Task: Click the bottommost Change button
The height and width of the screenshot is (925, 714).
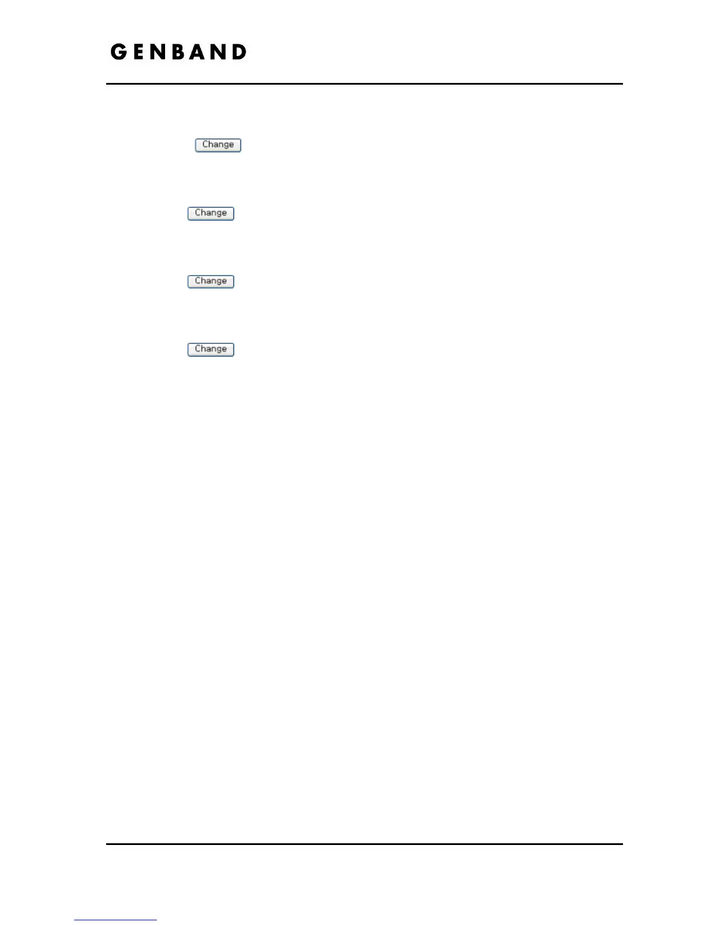Action: pyautogui.click(x=211, y=349)
